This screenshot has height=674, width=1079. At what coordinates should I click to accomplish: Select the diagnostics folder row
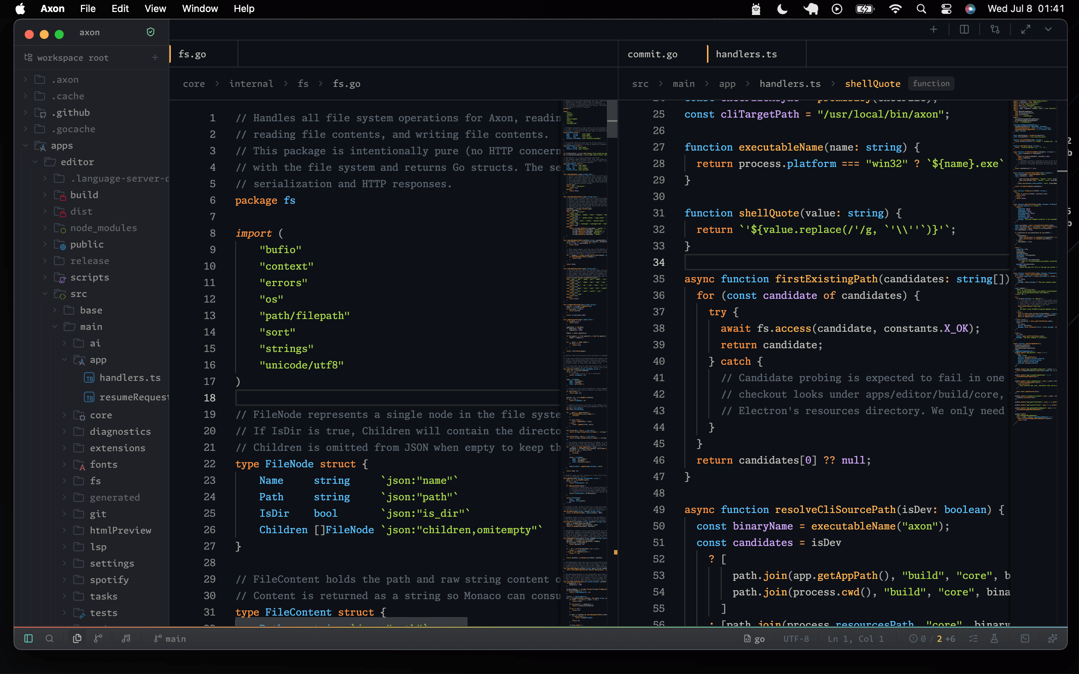click(x=91, y=431)
